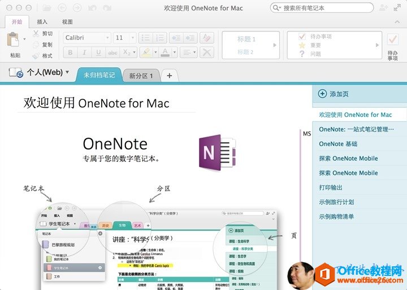Click the forward arrow in title bar
The image size is (407, 290).
click(x=77, y=8)
